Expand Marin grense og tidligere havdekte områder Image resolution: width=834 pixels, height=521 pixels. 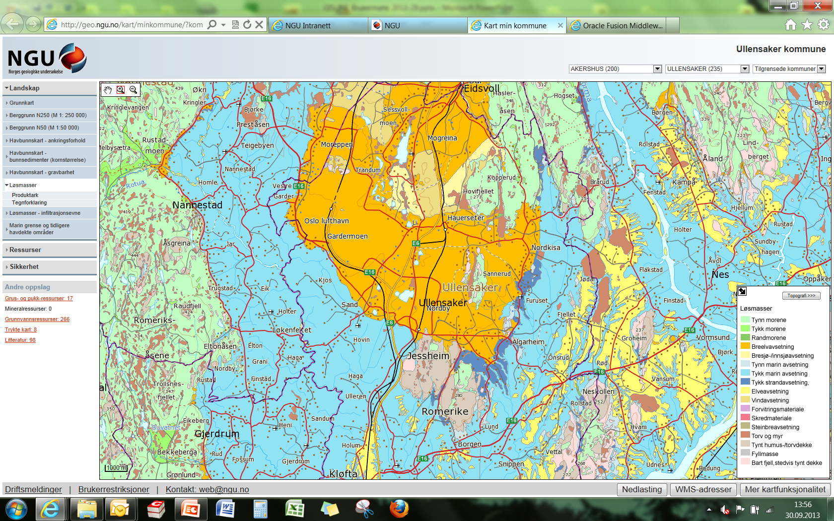pyautogui.click(x=49, y=229)
